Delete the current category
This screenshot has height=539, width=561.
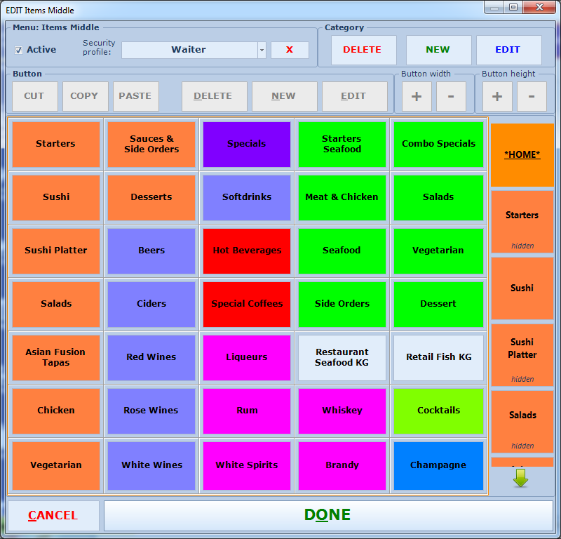pyautogui.click(x=363, y=50)
